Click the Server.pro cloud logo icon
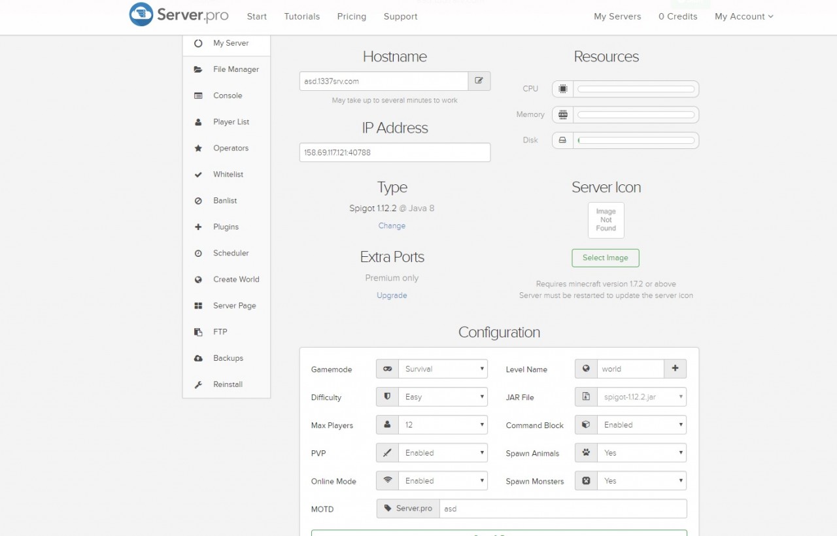The height and width of the screenshot is (536, 837). pyautogui.click(x=141, y=14)
